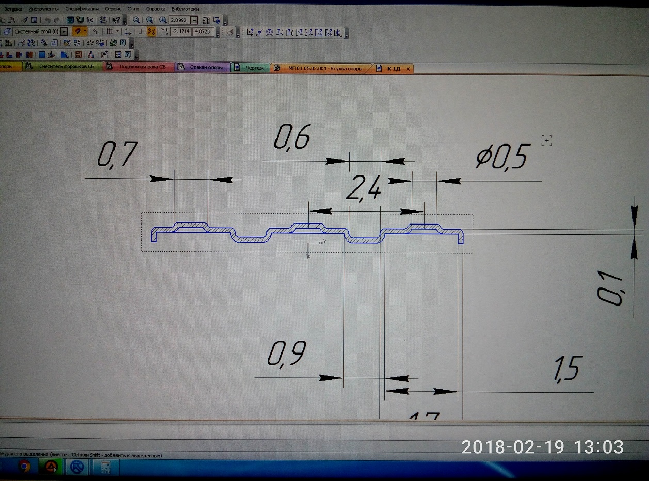Viewport: 649px width, 481px height.
Task: Click the refresh view icon
Action: 217,20
